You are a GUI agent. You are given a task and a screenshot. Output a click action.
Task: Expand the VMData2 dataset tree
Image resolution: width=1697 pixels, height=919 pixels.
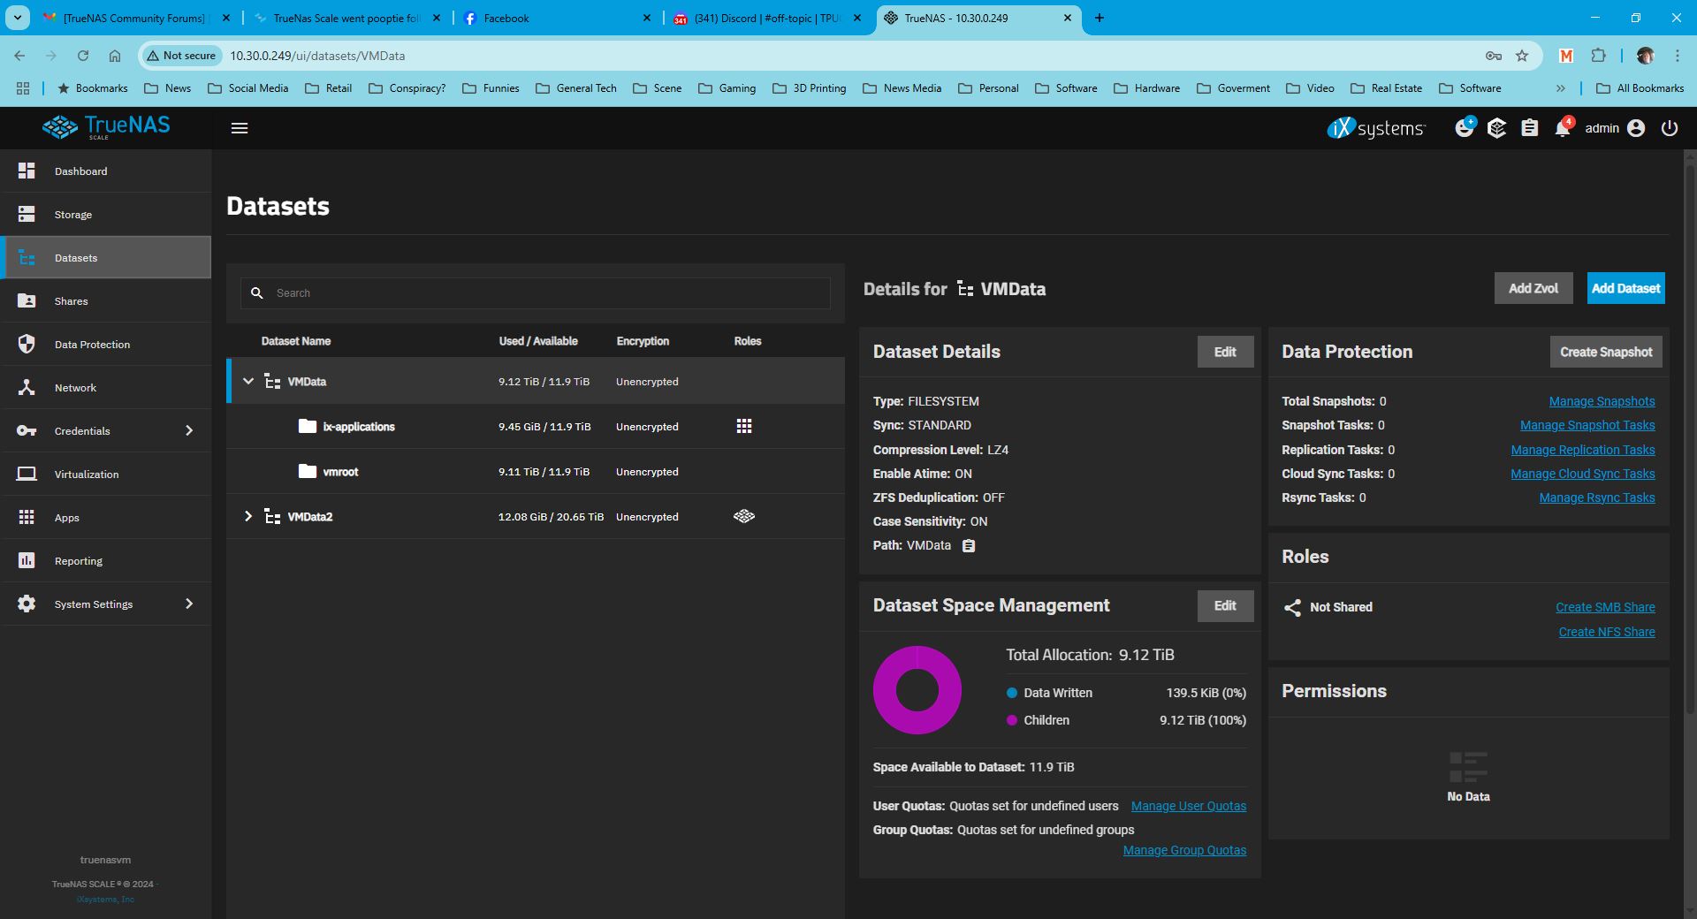click(x=248, y=517)
